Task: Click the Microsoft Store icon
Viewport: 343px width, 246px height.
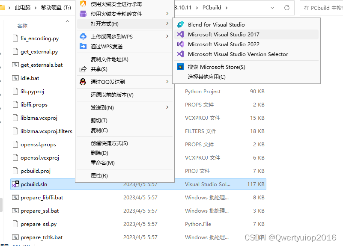Action: 180,67
